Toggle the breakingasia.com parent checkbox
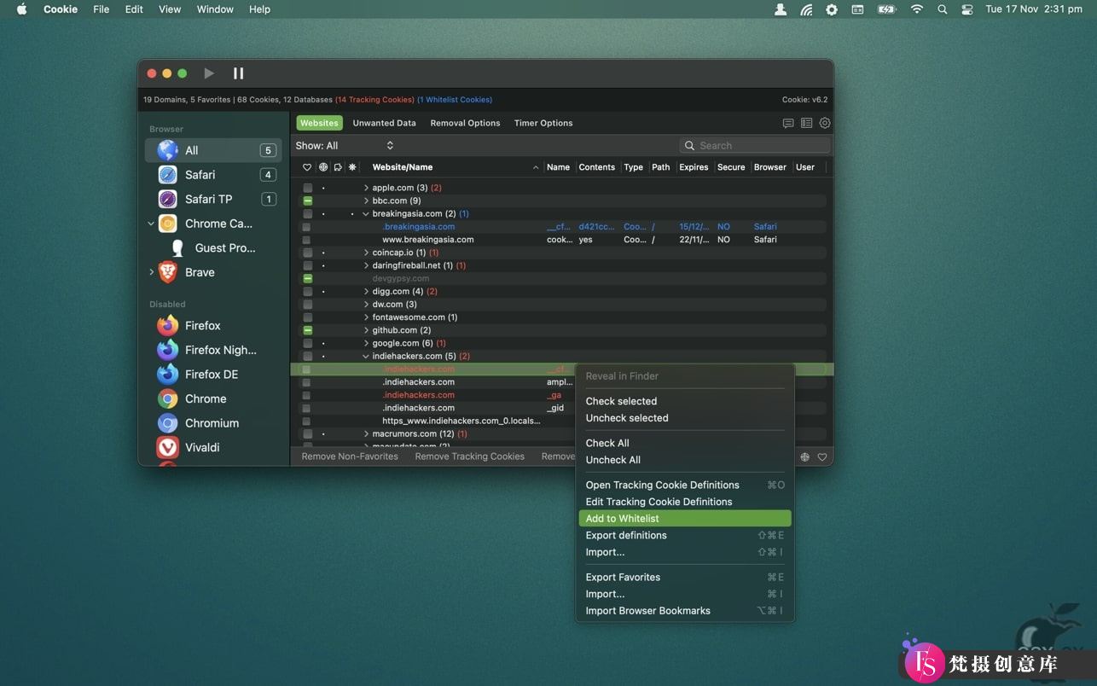1097x686 pixels. pyautogui.click(x=307, y=213)
